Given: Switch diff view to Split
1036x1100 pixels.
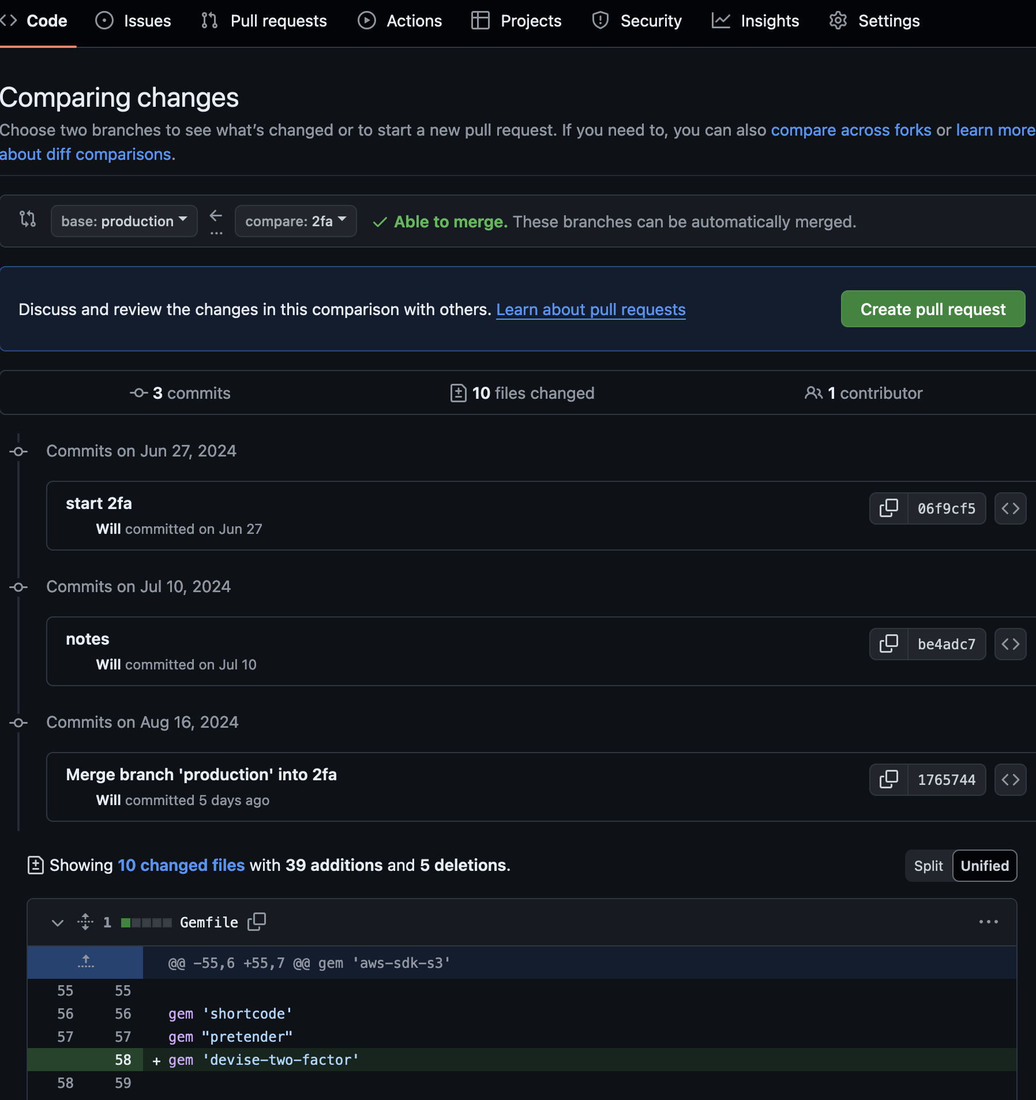Looking at the screenshot, I should [928, 866].
